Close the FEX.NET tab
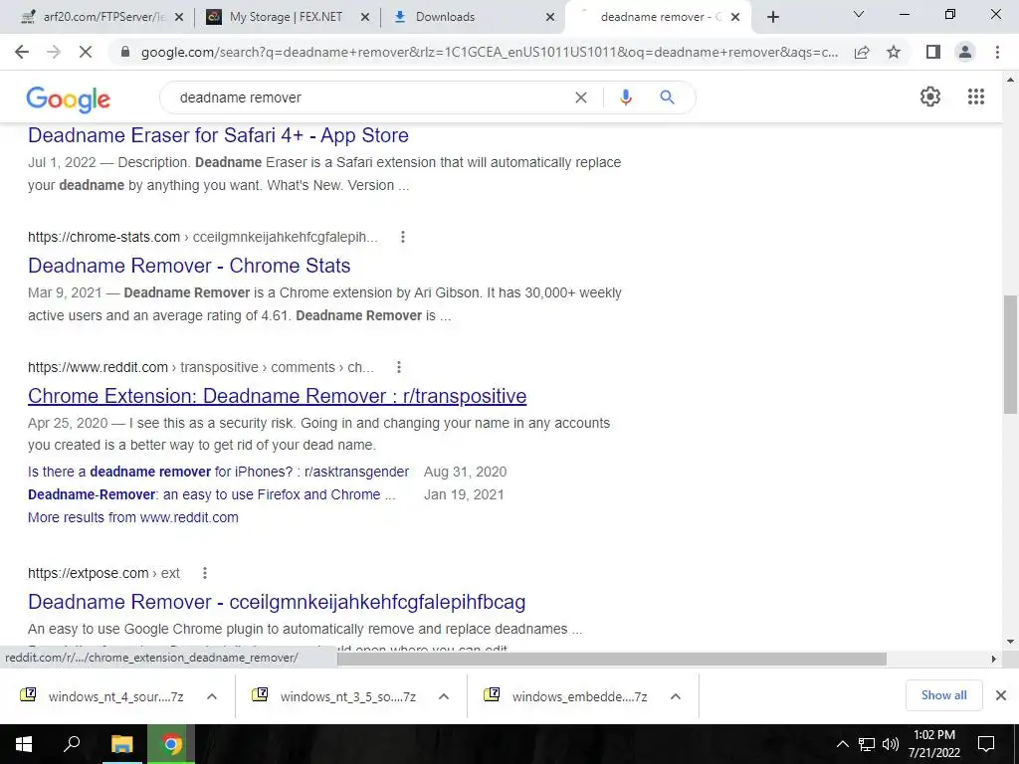Image resolution: width=1019 pixels, height=764 pixels. pos(364,17)
